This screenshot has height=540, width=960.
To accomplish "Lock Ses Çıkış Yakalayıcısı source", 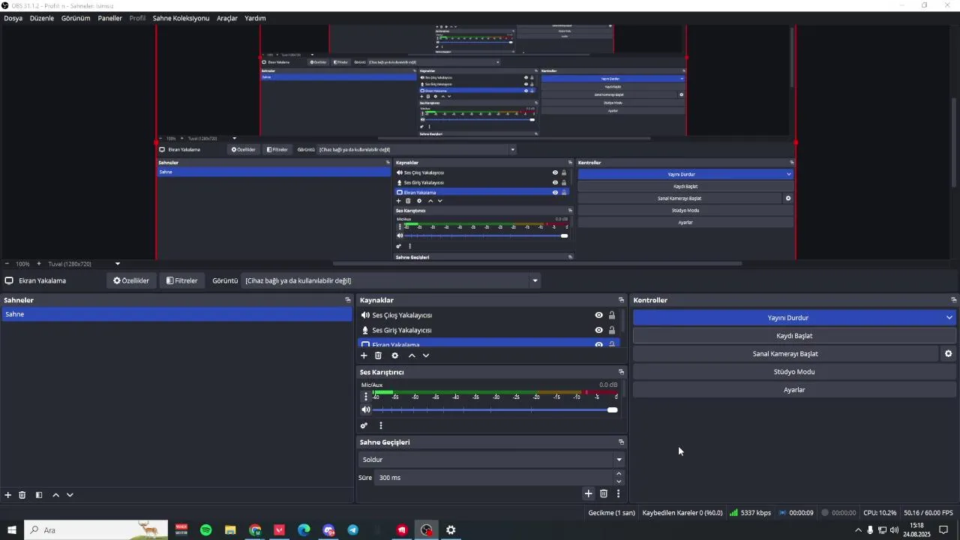I will 612,316.
